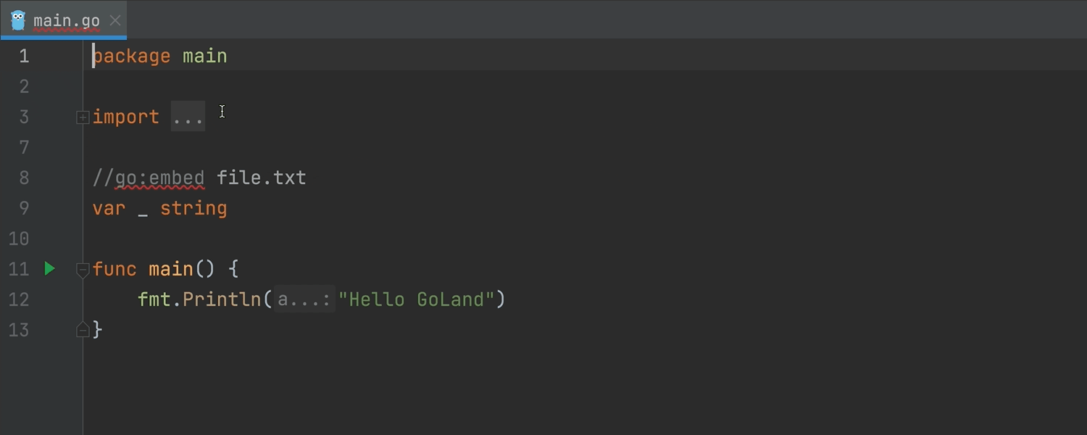
Task: Click the fmt package identifier
Action: (154, 299)
